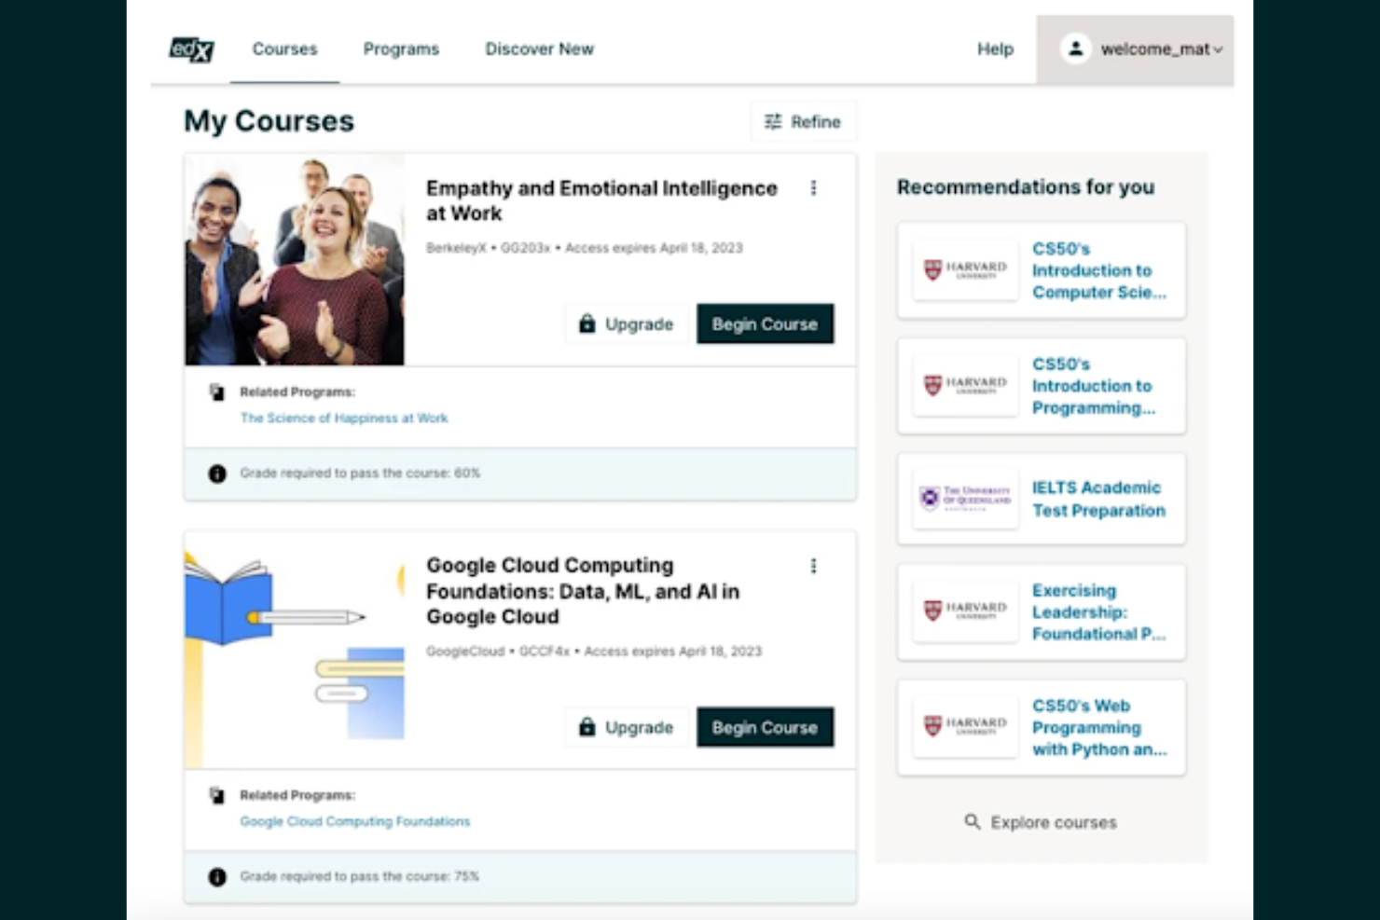
Task: Click info icon beside 75% grade requirement
Action: [217, 877]
